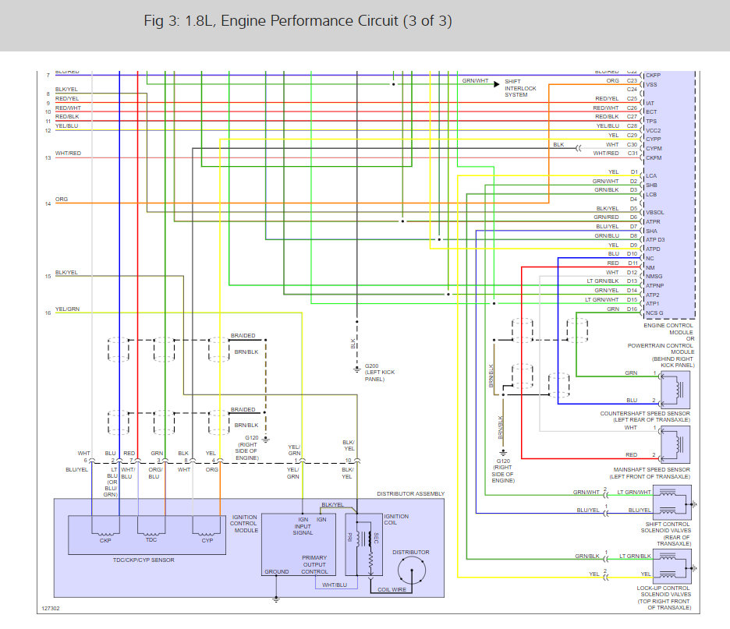Image resolution: width=730 pixels, height=629 pixels.
Task: Click the diagram number '127302'
Action: click(x=50, y=608)
